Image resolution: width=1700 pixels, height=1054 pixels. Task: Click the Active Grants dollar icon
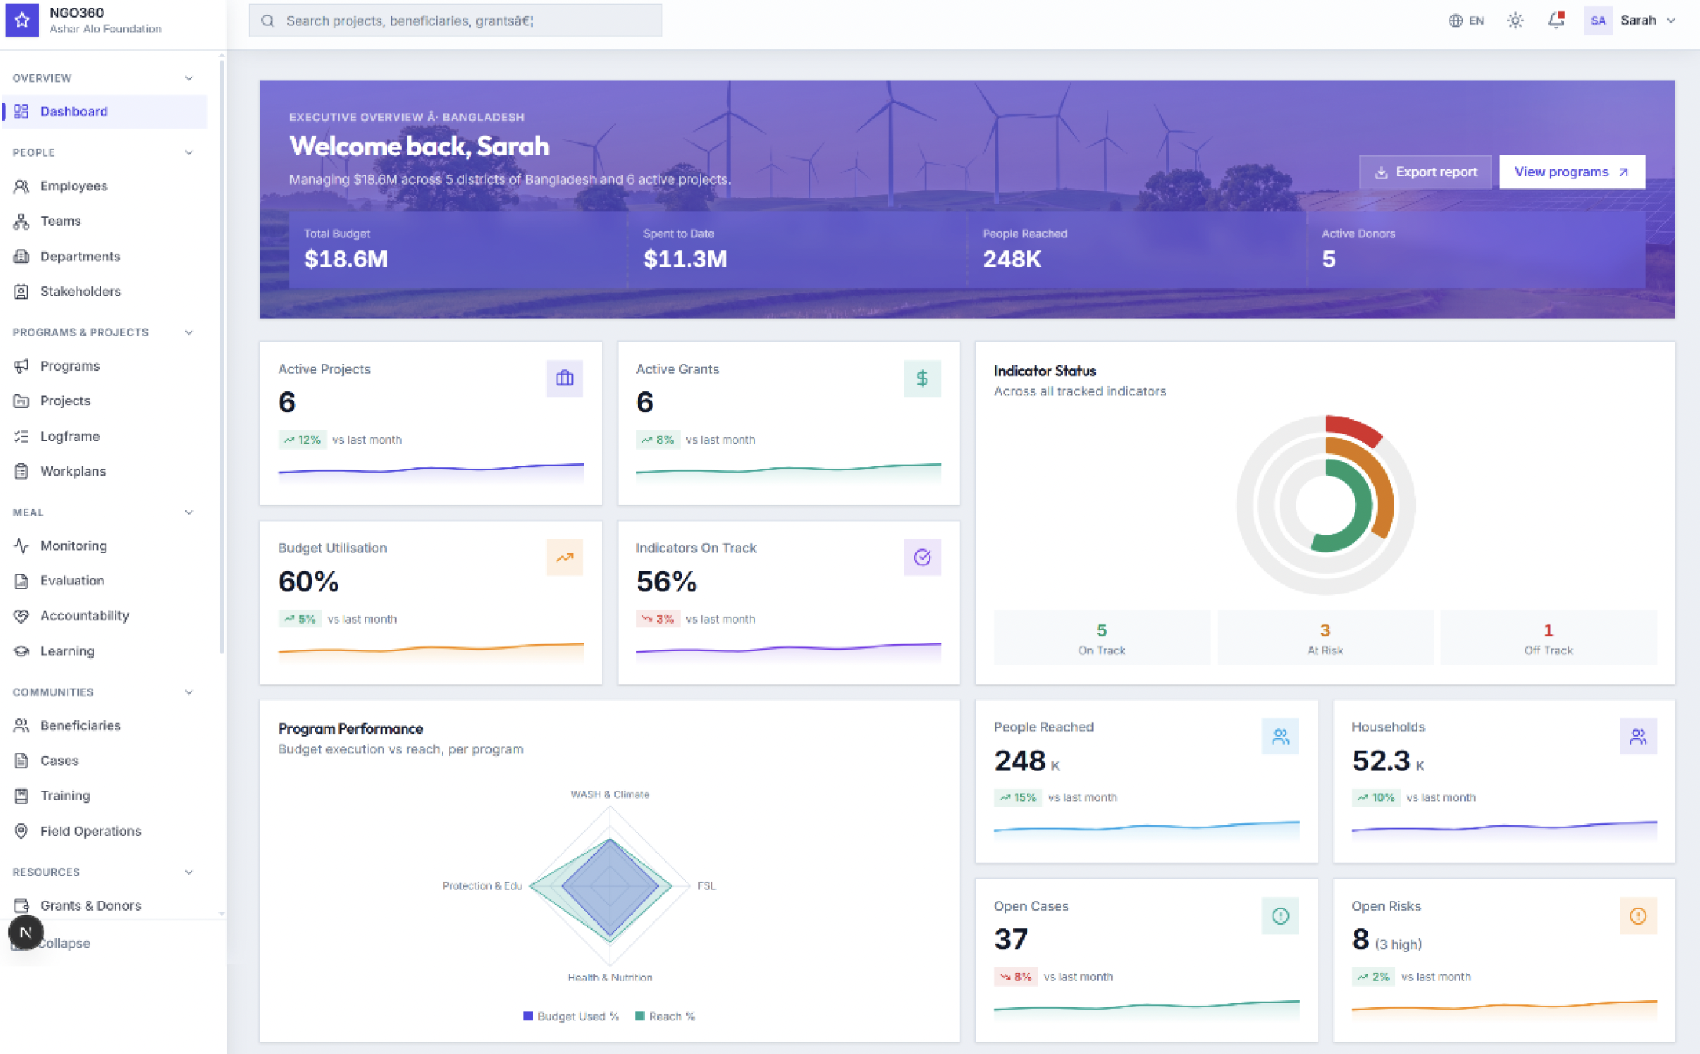(922, 378)
